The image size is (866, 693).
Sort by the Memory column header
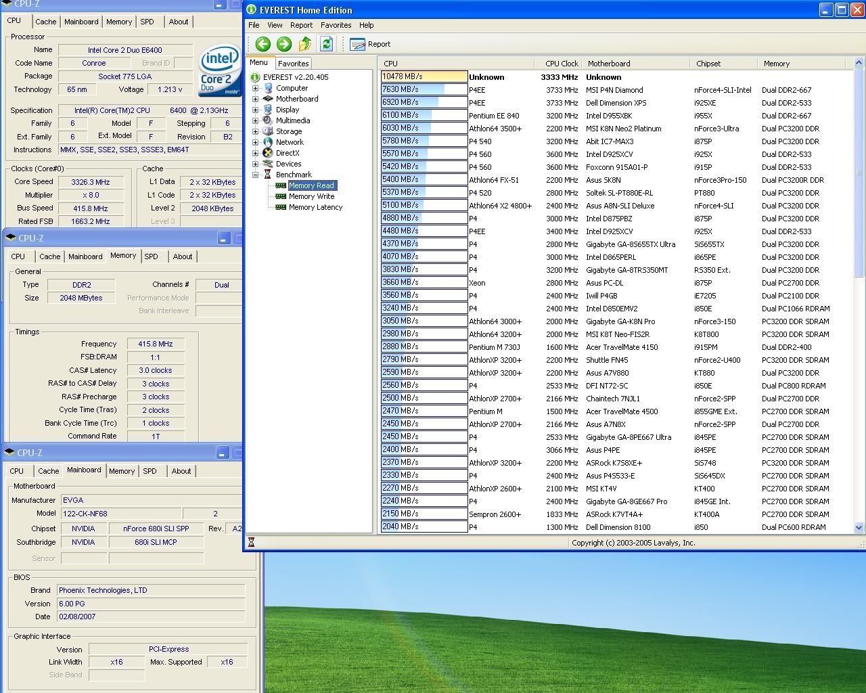(x=802, y=64)
